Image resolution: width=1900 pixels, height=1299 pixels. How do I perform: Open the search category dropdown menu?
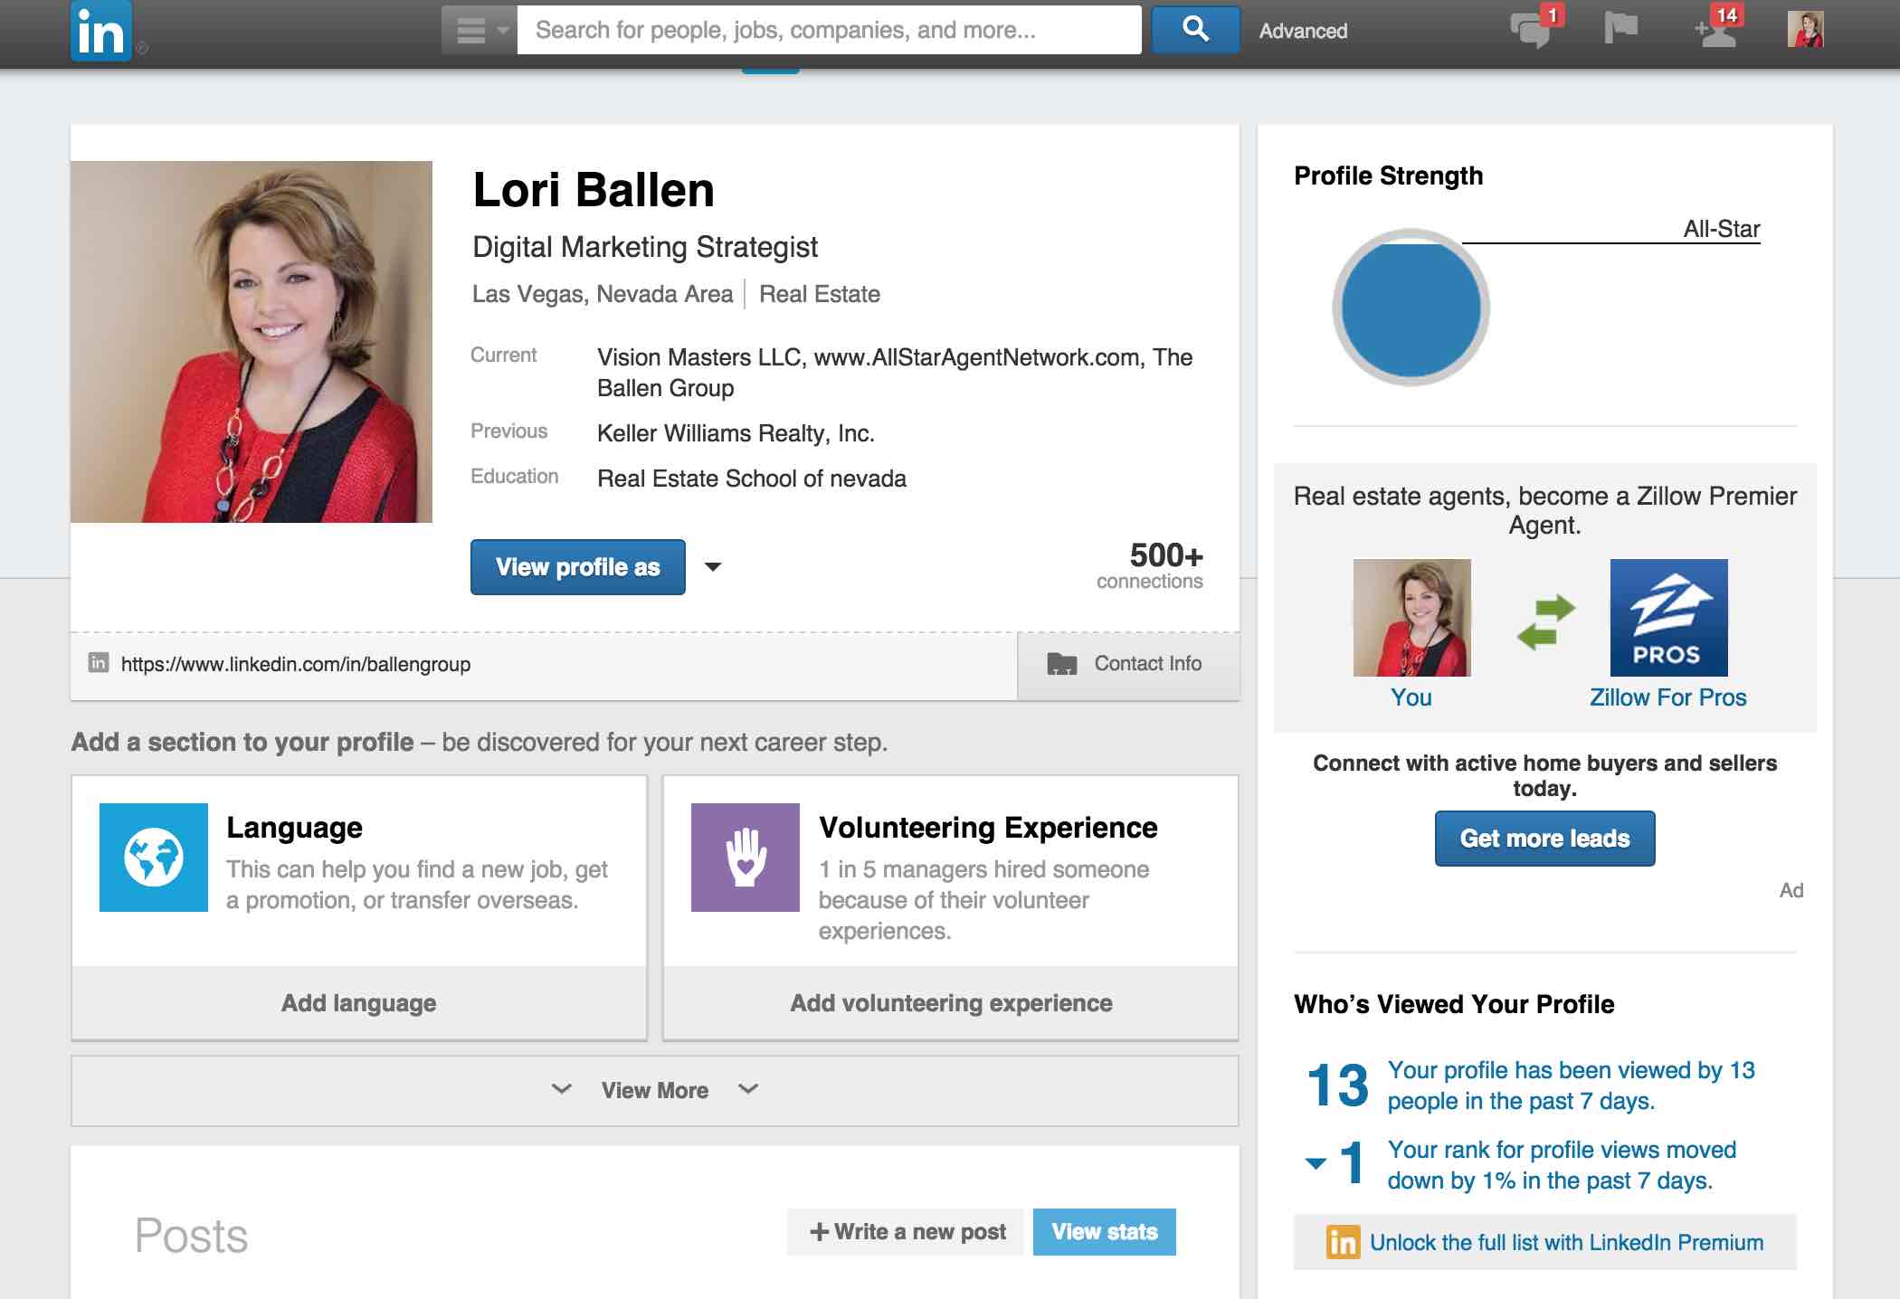coord(480,30)
